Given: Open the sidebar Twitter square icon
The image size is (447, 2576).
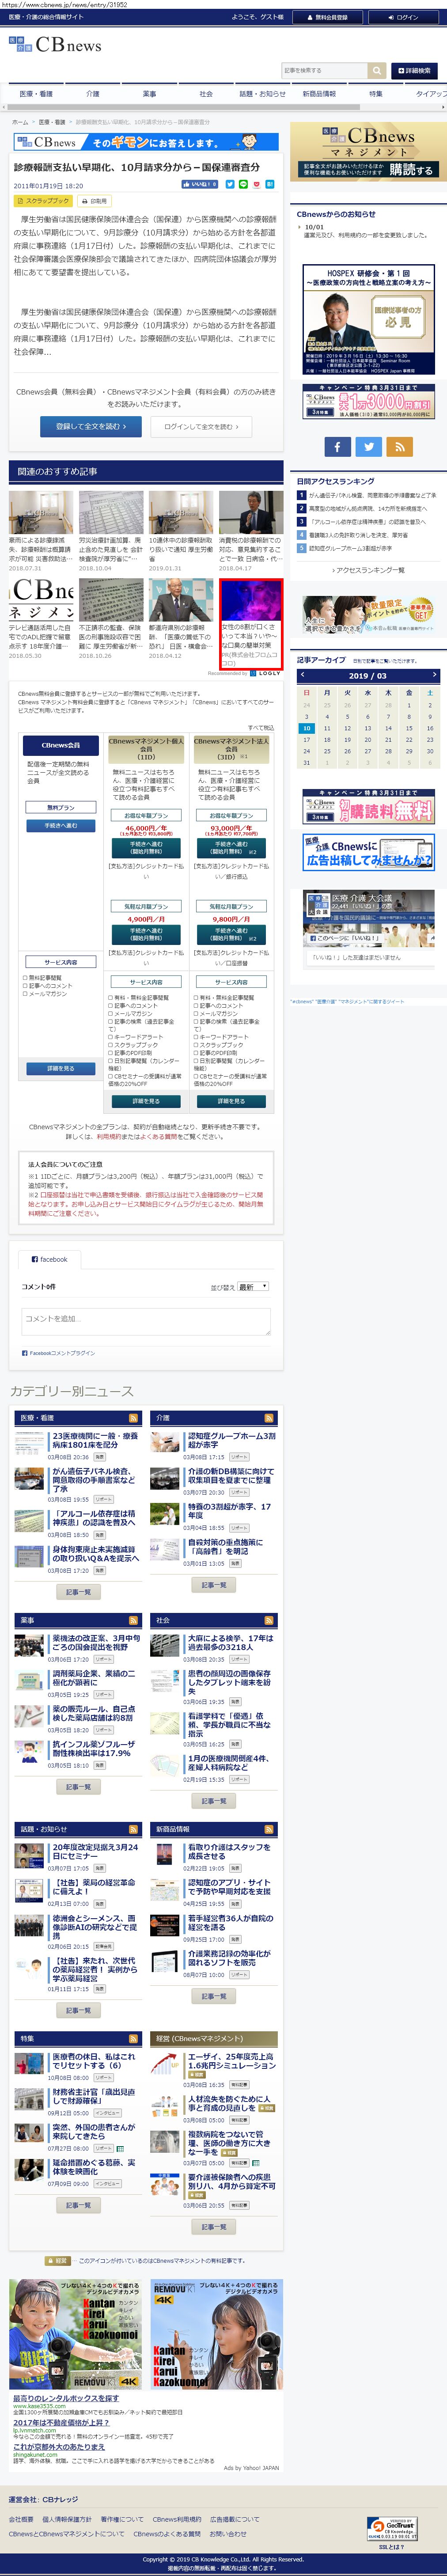Looking at the screenshot, I should [368, 446].
